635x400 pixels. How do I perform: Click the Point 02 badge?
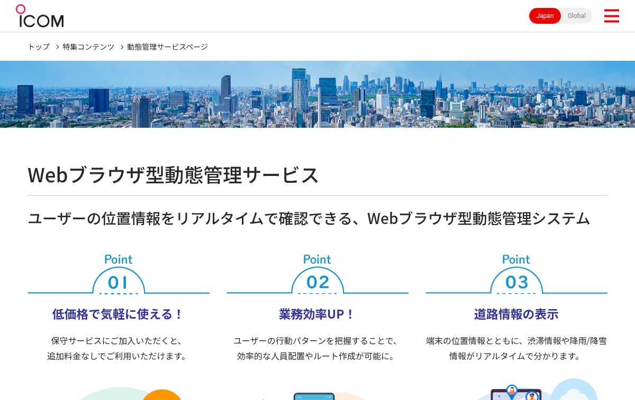pos(317,274)
